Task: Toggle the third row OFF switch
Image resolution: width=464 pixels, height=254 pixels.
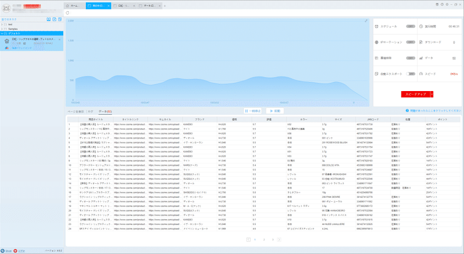Action: pyautogui.click(x=411, y=58)
